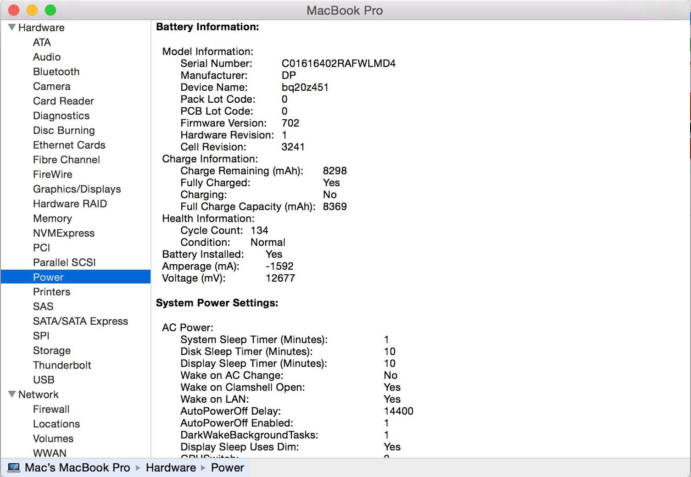This screenshot has width=691, height=477.
Task: Click Mac's MacBook Pro in path bar
Action: tap(78, 468)
